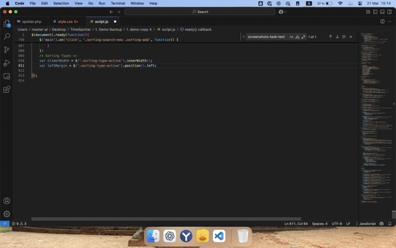The image size is (396, 248).
Task: Click the JavaScript language mode in status bar
Action: point(368,223)
